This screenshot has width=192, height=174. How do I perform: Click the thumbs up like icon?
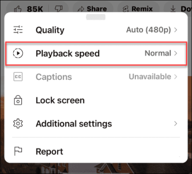click(18, 9)
